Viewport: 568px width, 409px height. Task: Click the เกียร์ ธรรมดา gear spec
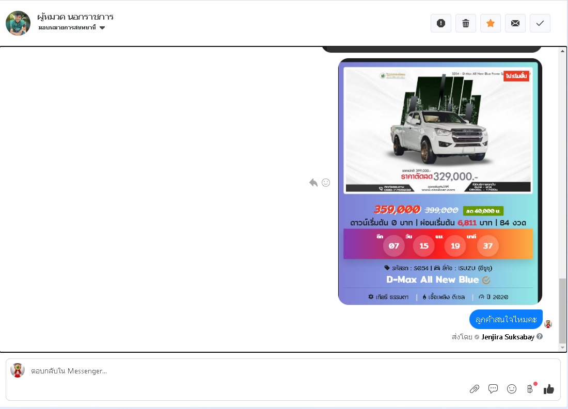388,297
